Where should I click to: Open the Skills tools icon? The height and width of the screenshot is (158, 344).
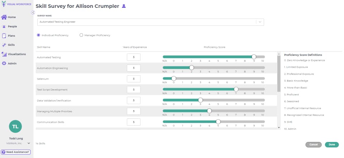click(4, 45)
